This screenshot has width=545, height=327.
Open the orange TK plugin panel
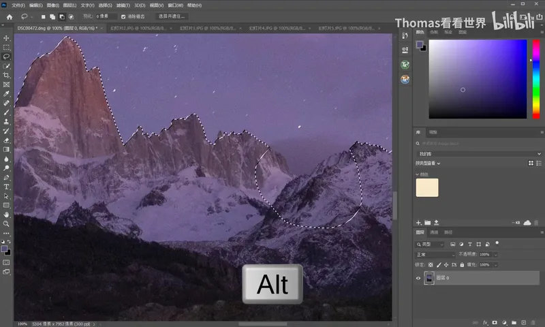(405, 79)
